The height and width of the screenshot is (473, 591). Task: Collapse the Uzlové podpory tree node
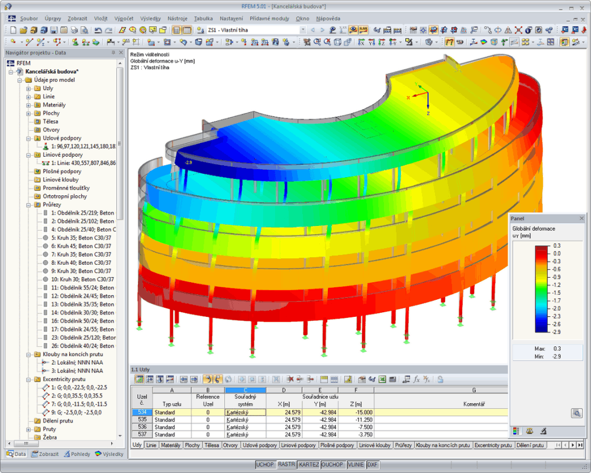coord(28,138)
